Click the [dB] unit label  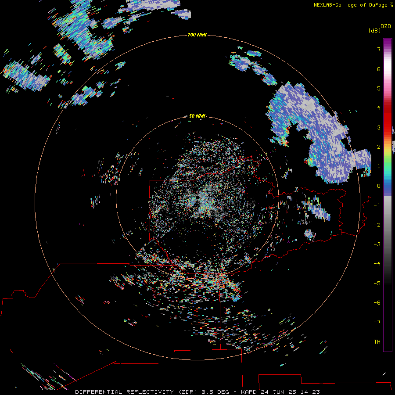374,30
